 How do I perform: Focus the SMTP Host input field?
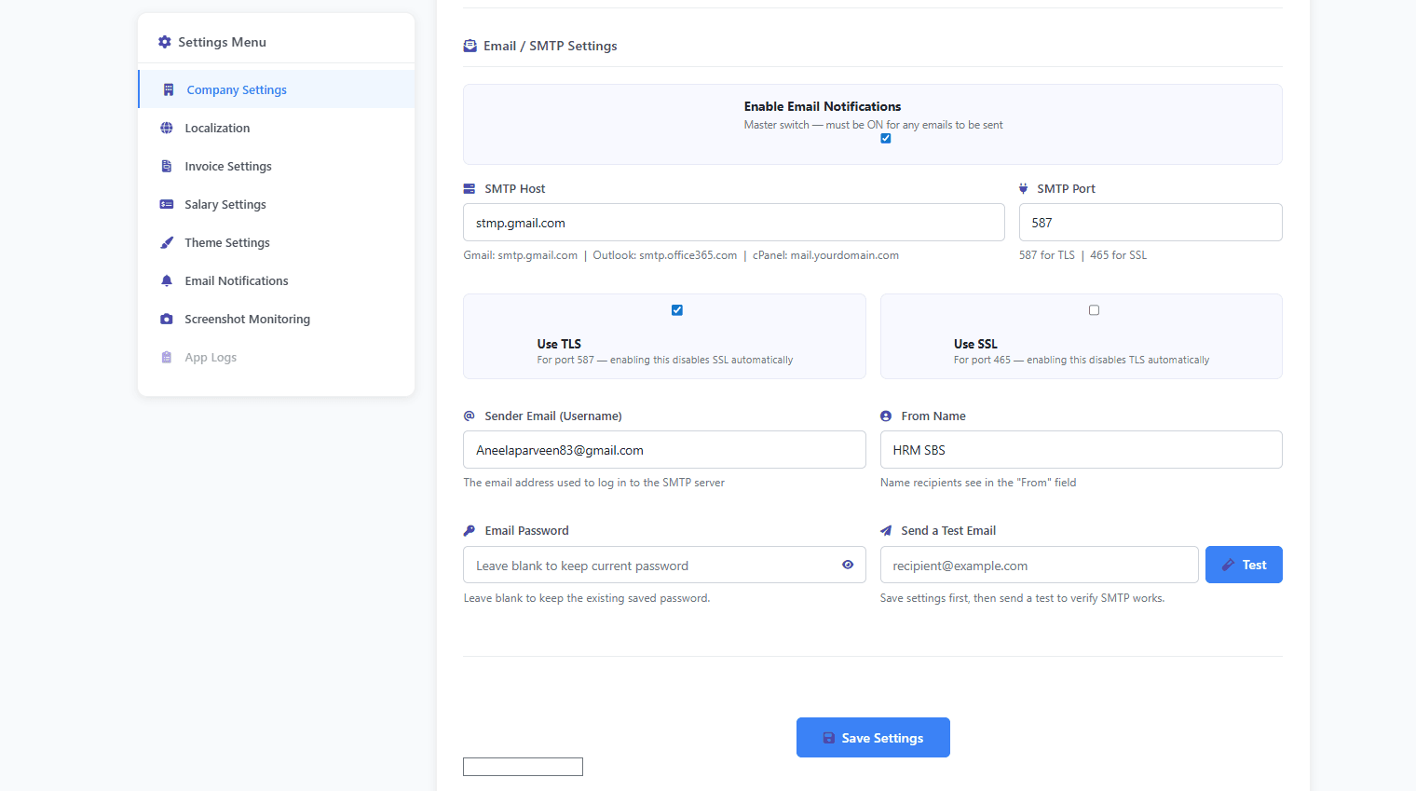(734, 223)
